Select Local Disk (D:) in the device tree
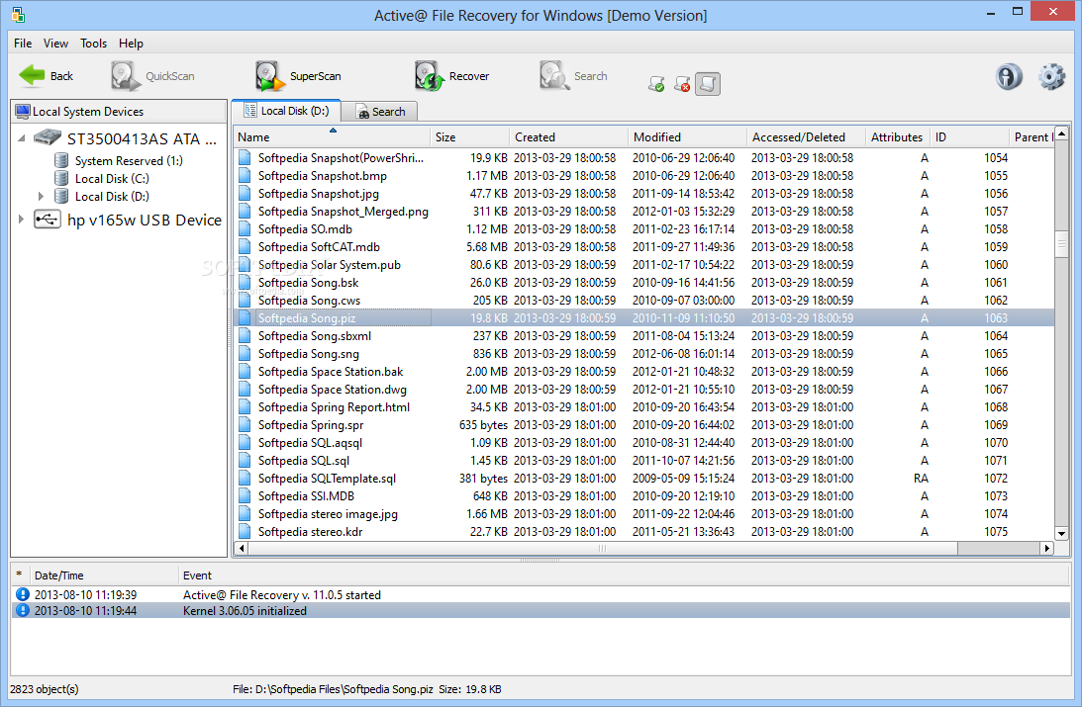The width and height of the screenshot is (1082, 707). click(101, 197)
